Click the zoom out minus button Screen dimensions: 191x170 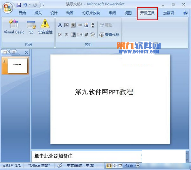[x=138, y=166]
